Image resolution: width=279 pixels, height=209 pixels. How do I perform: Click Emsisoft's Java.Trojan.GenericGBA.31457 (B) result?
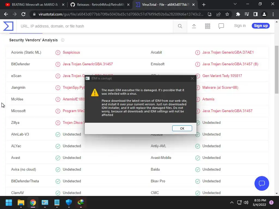tap(230, 64)
